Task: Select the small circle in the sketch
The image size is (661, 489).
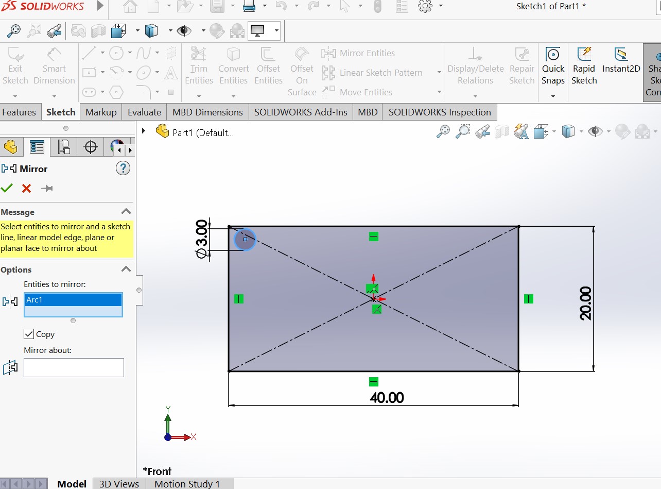Action: tap(245, 240)
